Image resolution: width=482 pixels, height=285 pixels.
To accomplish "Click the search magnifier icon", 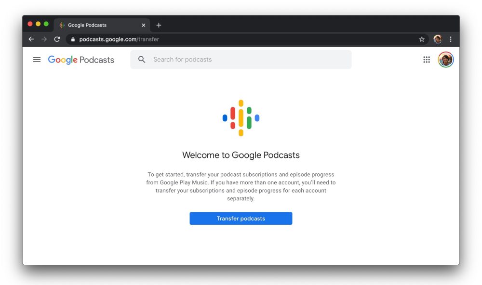I will 142,60.
